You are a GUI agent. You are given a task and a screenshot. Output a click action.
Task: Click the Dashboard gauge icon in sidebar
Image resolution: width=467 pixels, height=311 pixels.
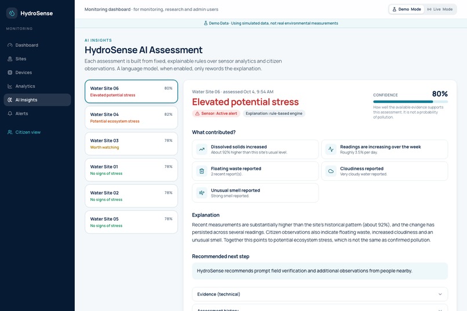(x=10, y=45)
